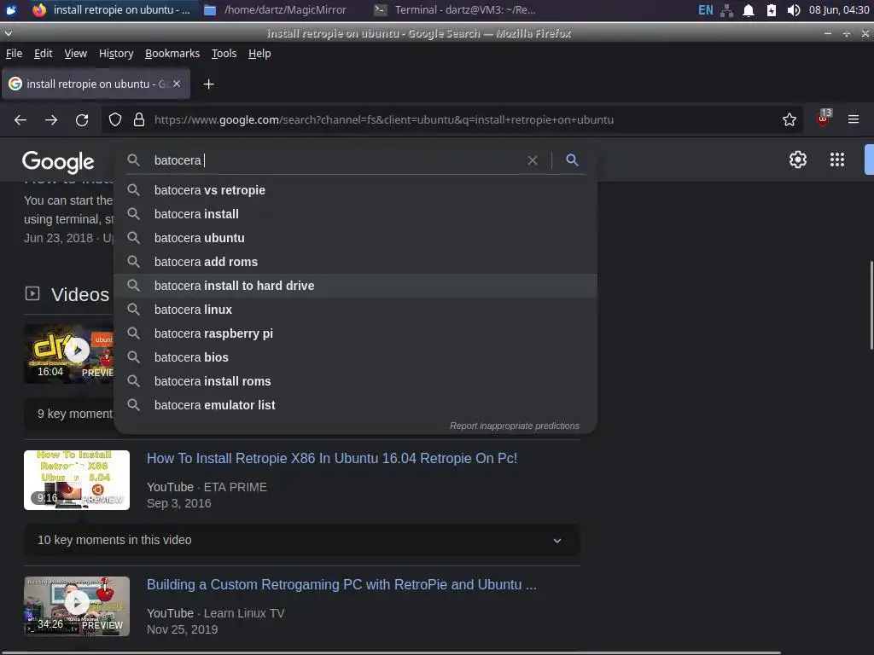Open the notifications bell in the panel

[x=749, y=10]
